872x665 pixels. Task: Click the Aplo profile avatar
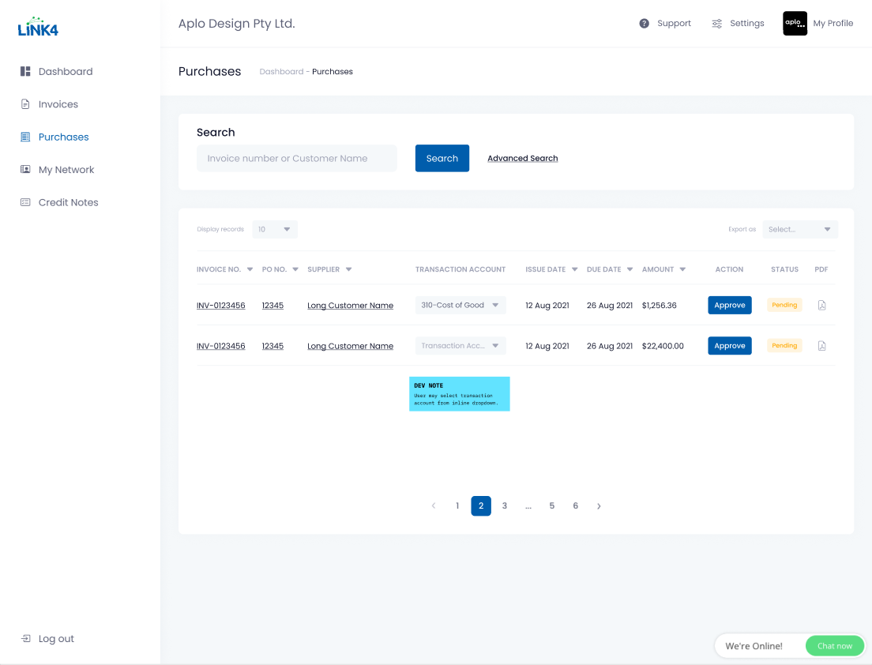pyautogui.click(x=795, y=24)
